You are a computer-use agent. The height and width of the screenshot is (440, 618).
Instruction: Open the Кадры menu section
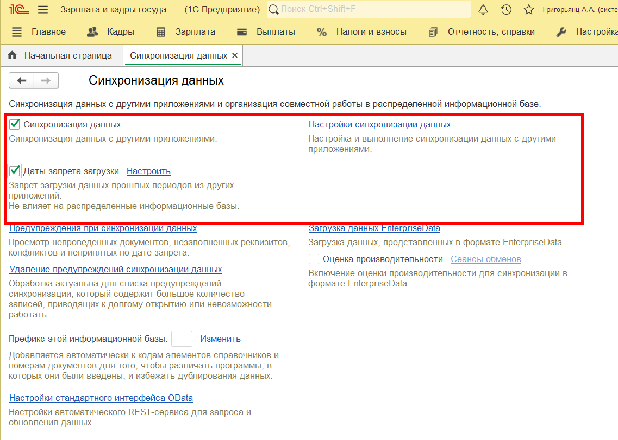110,32
